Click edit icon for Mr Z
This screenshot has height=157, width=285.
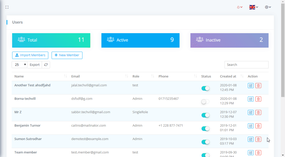pos(251,112)
